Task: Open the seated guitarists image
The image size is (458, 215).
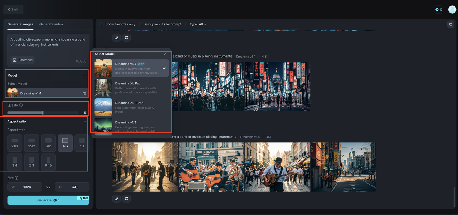Action: tap(211, 167)
